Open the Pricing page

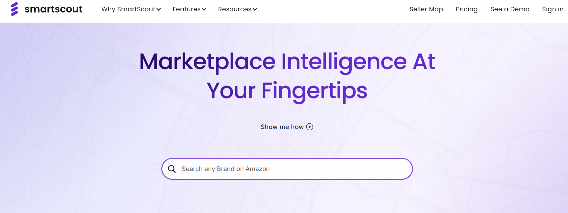coord(467,9)
